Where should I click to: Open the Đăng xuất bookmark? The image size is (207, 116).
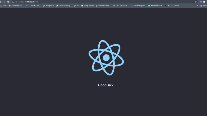[48, 6]
